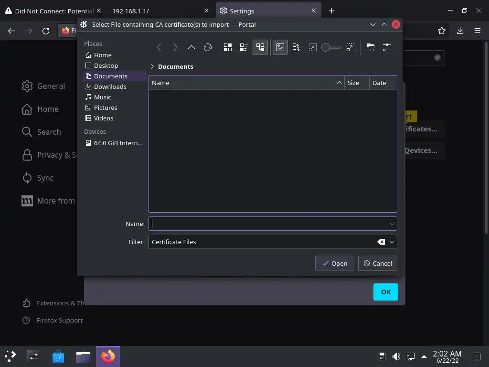This screenshot has width=489, height=367.
Task: Go forward in file dialog history
Action: [x=175, y=47]
